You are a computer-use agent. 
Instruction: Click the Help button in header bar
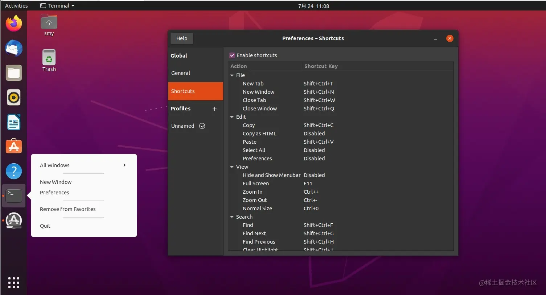point(182,38)
